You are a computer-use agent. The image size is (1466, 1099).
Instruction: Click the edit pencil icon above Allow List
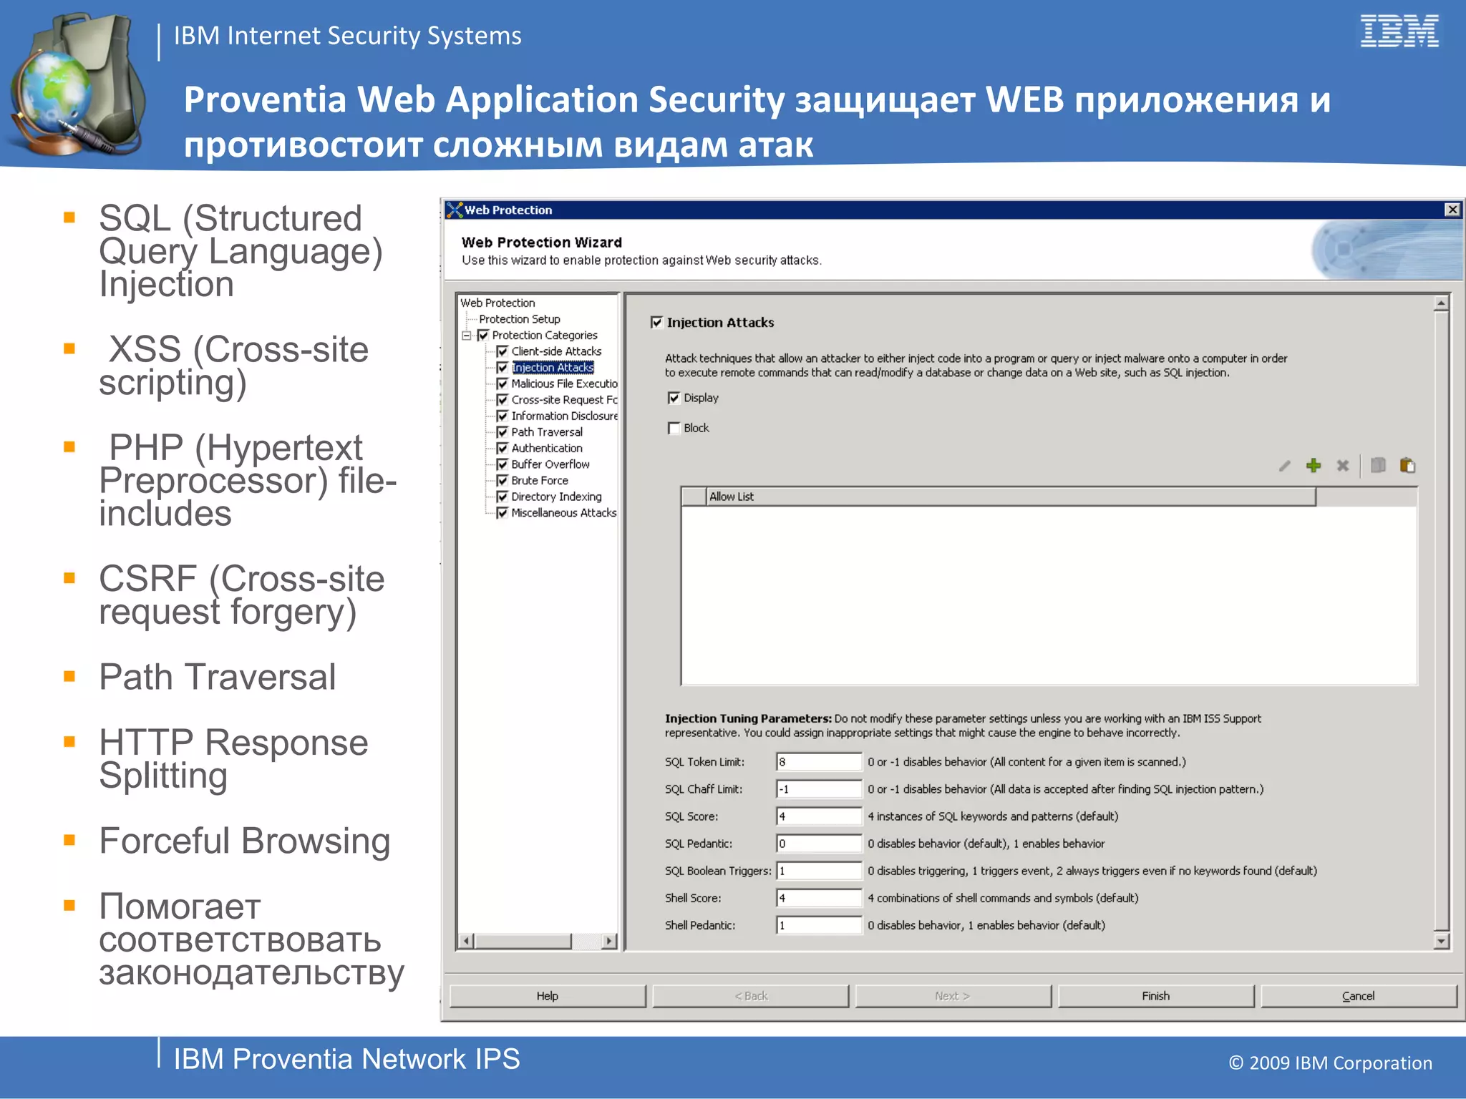[x=1285, y=466]
